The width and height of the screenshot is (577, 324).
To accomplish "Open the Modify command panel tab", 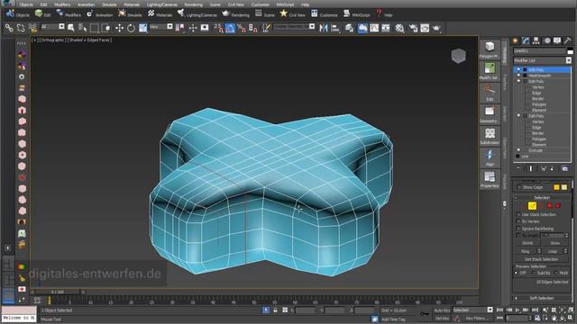I will (x=526, y=40).
